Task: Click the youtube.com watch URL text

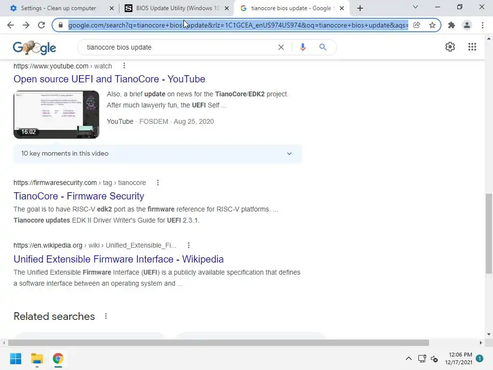Action: pyautogui.click(x=63, y=66)
